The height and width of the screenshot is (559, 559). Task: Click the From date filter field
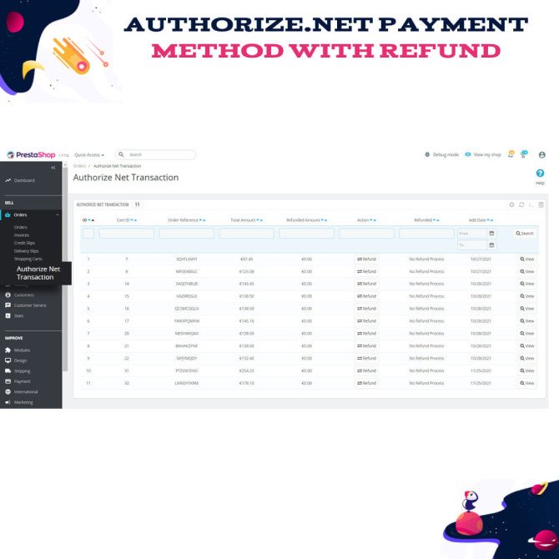[x=472, y=234]
